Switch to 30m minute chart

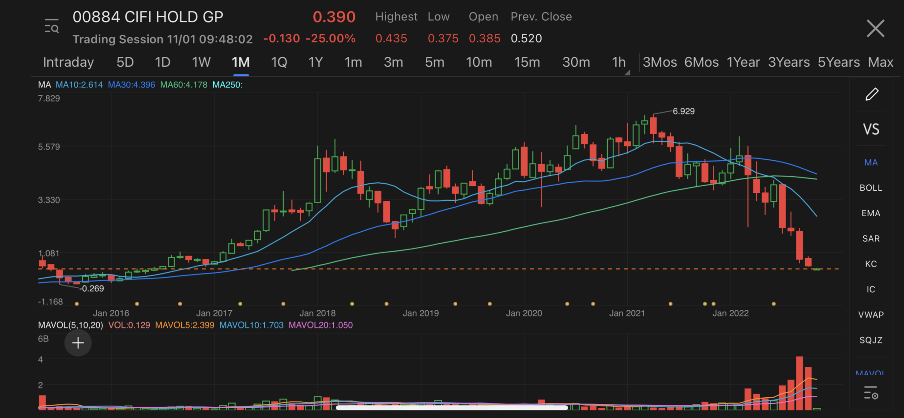tap(576, 62)
